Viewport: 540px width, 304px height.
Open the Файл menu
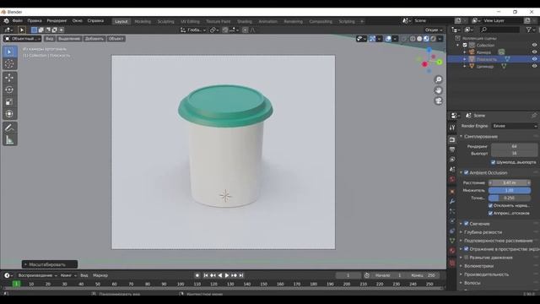coord(17,21)
